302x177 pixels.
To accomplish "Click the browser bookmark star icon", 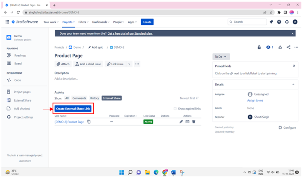I will (x=271, y=12).
